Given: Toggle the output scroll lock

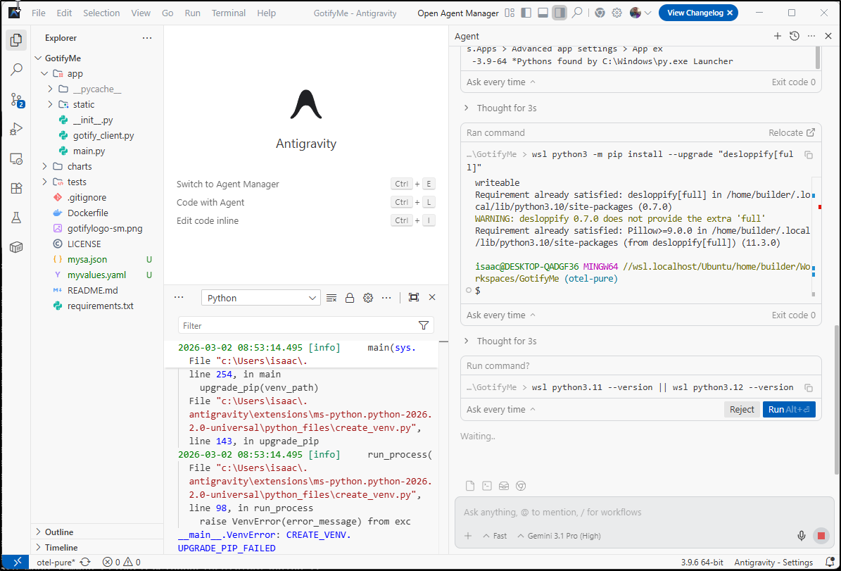Looking at the screenshot, I should [349, 298].
